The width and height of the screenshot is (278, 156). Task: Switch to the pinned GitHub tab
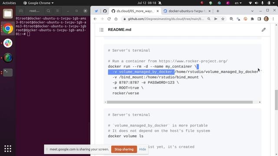105,11
